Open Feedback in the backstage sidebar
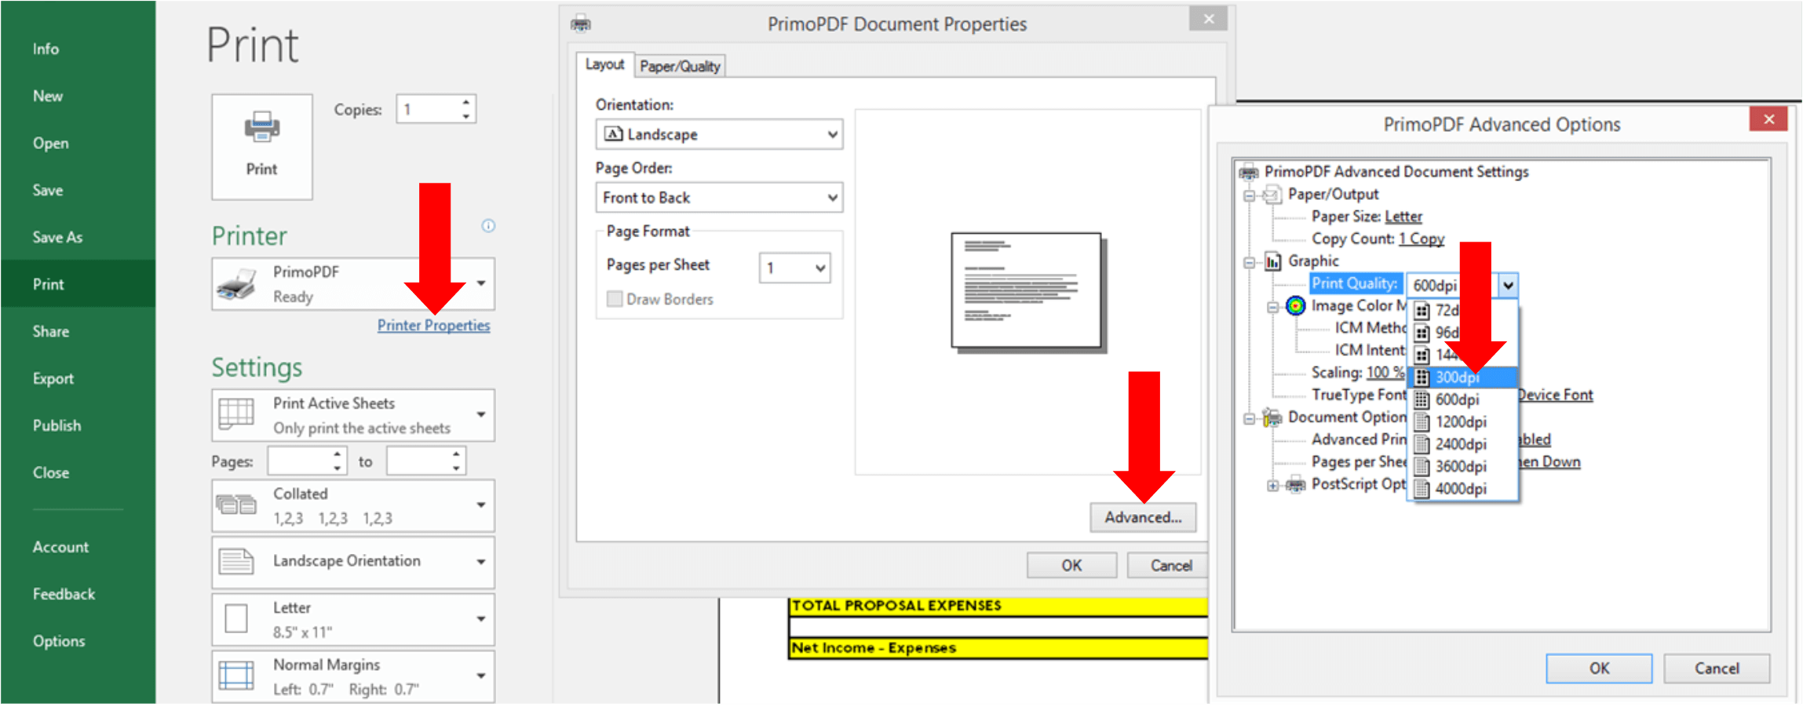The height and width of the screenshot is (707, 1803). click(64, 594)
